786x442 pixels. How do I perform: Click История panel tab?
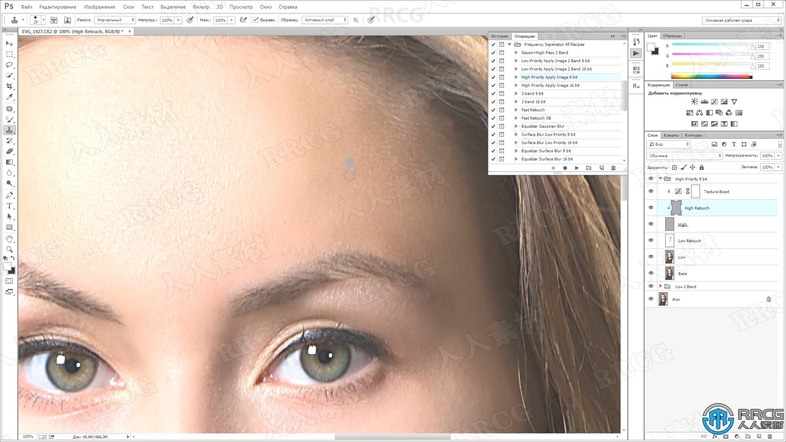point(499,36)
